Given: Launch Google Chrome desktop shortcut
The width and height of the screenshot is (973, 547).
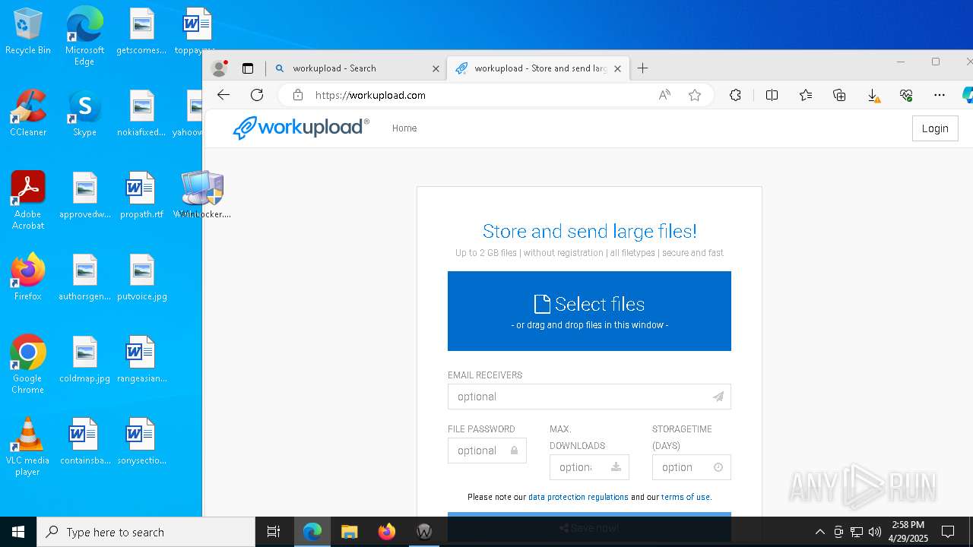Looking at the screenshot, I should (28, 365).
